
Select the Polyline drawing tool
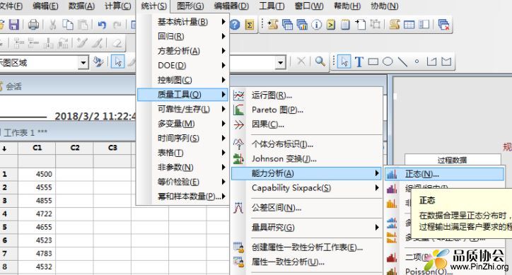tap(431, 62)
